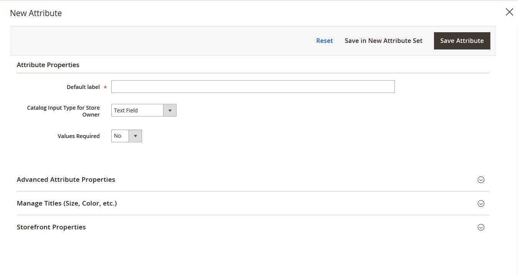Expand Manage Titles chevron icon
518x275 pixels.
[481, 203]
